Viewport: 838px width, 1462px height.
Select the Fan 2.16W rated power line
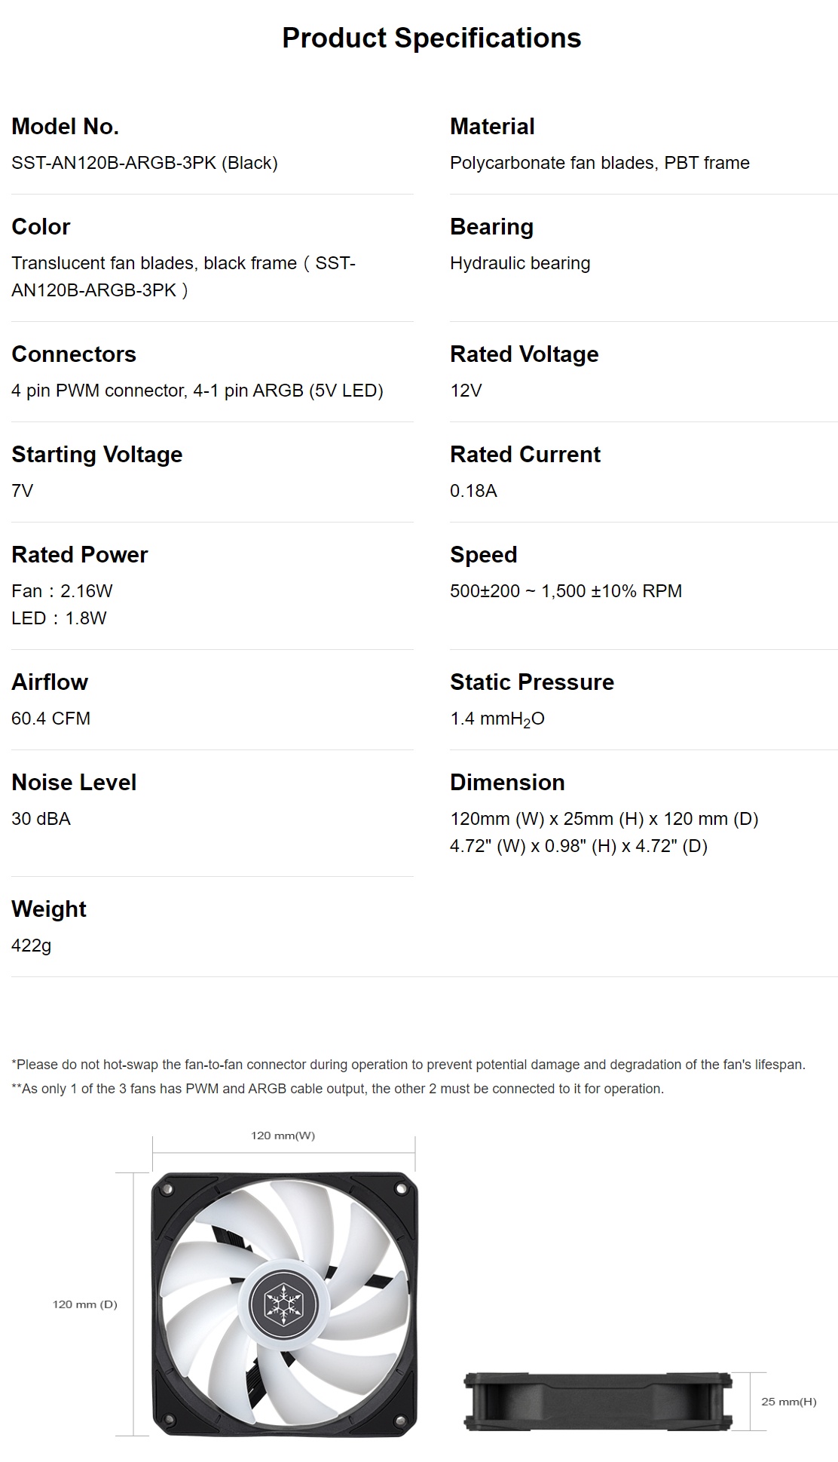tap(62, 591)
